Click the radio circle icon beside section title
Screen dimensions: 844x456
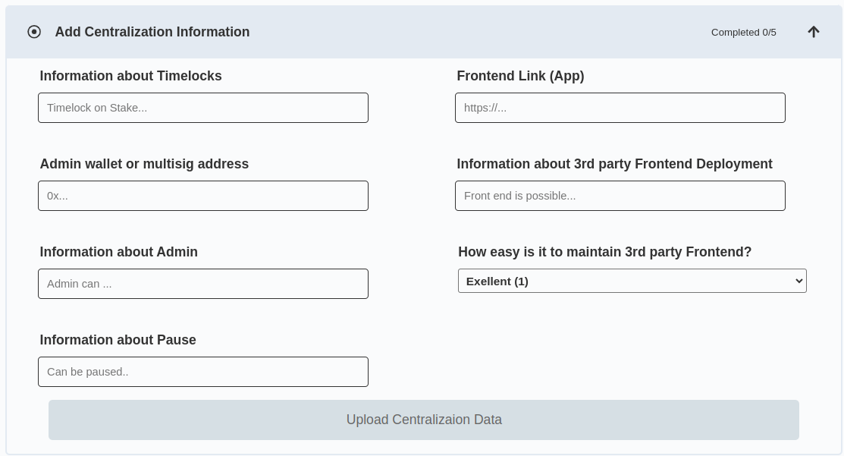click(34, 32)
